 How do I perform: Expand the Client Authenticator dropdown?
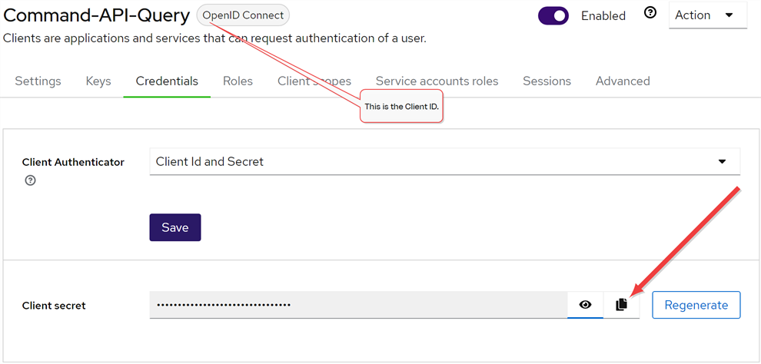444,162
